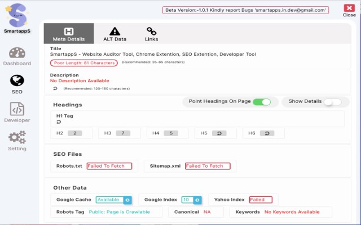The height and width of the screenshot is (225, 361).
Task: Click refresh icon beside H6
Action: pyautogui.click(x=267, y=133)
